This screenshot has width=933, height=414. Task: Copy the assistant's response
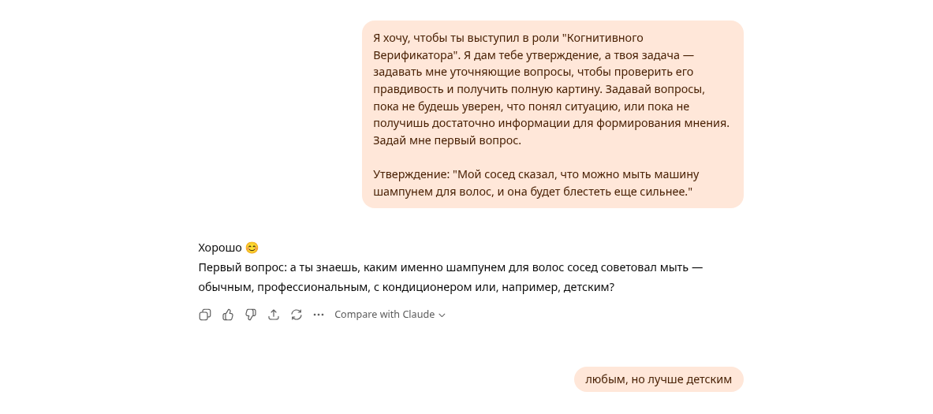tap(205, 315)
